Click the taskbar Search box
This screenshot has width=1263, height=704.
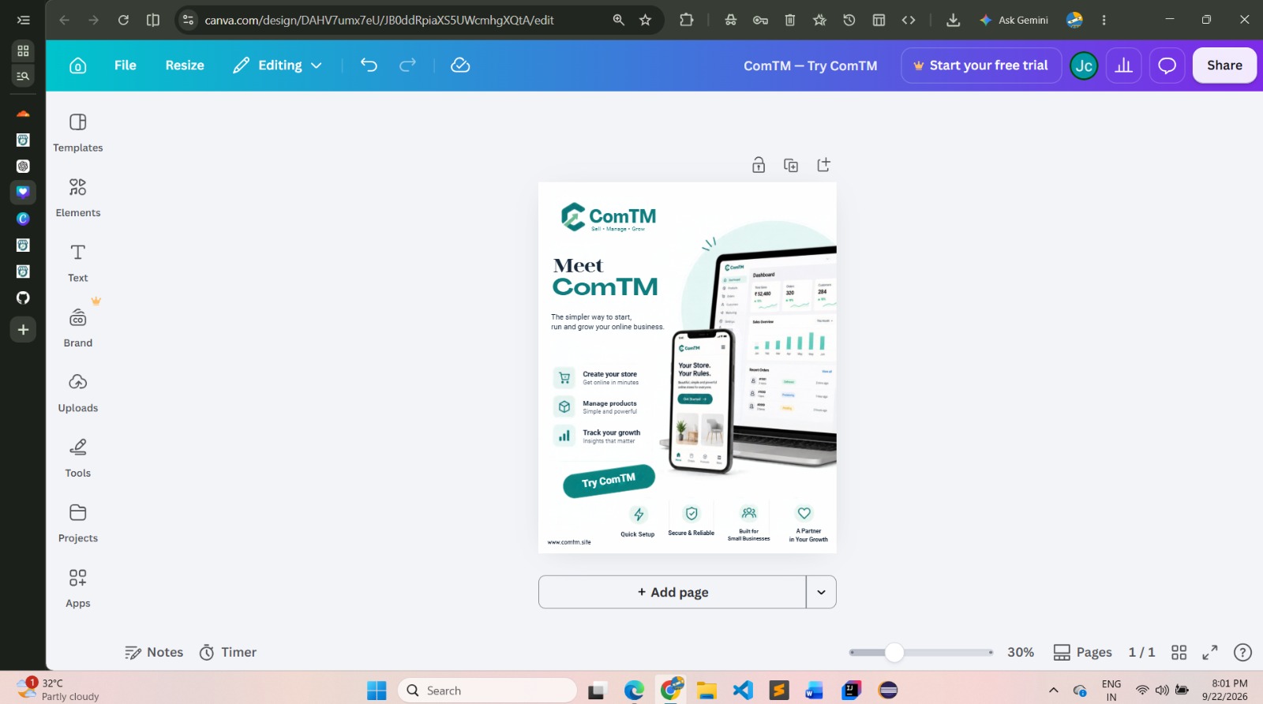[488, 691]
